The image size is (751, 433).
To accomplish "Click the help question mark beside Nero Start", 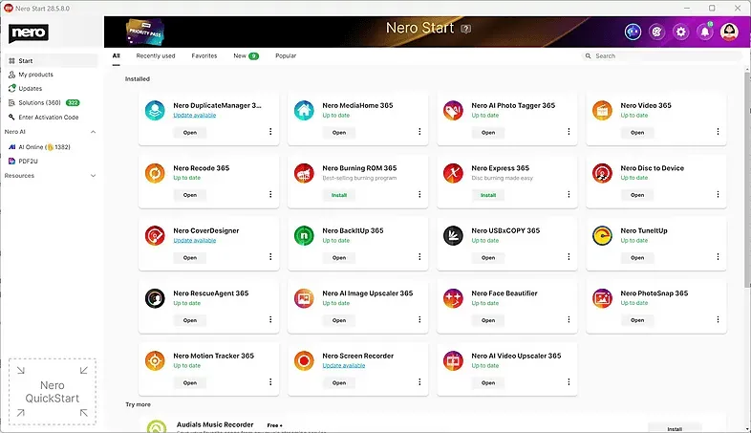I will [x=465, y=29].
